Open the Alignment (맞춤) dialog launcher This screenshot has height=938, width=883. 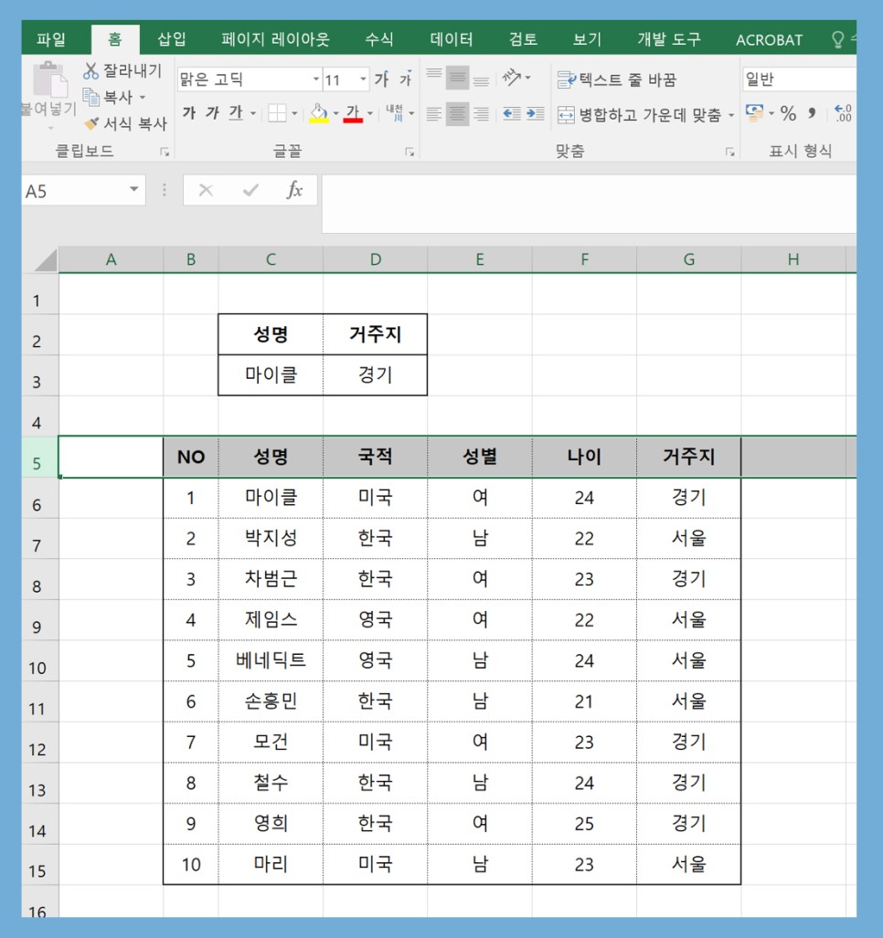tap(729, 153)
